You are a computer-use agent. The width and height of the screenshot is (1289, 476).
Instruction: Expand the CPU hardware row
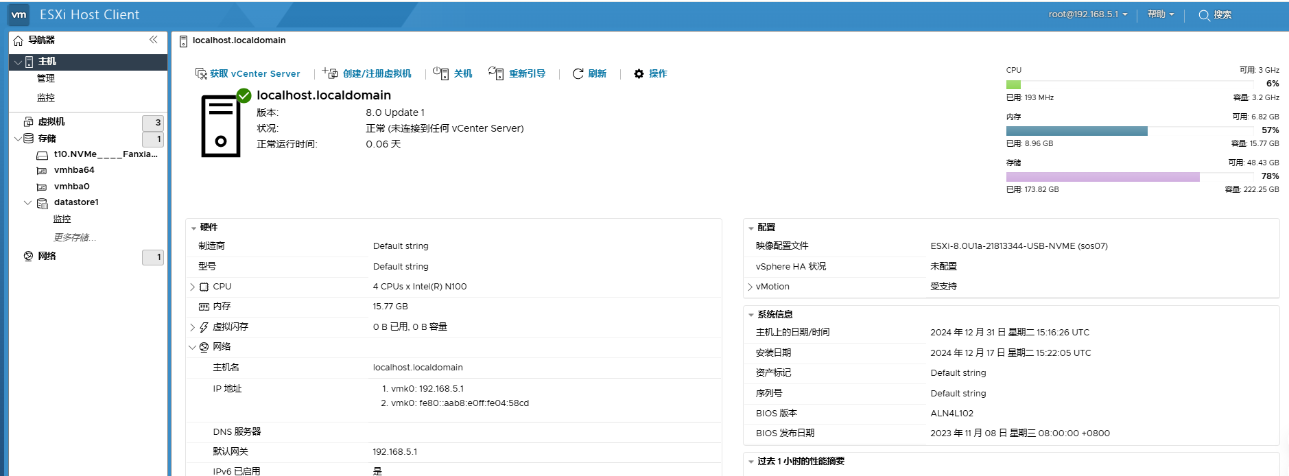click(192, 287)
